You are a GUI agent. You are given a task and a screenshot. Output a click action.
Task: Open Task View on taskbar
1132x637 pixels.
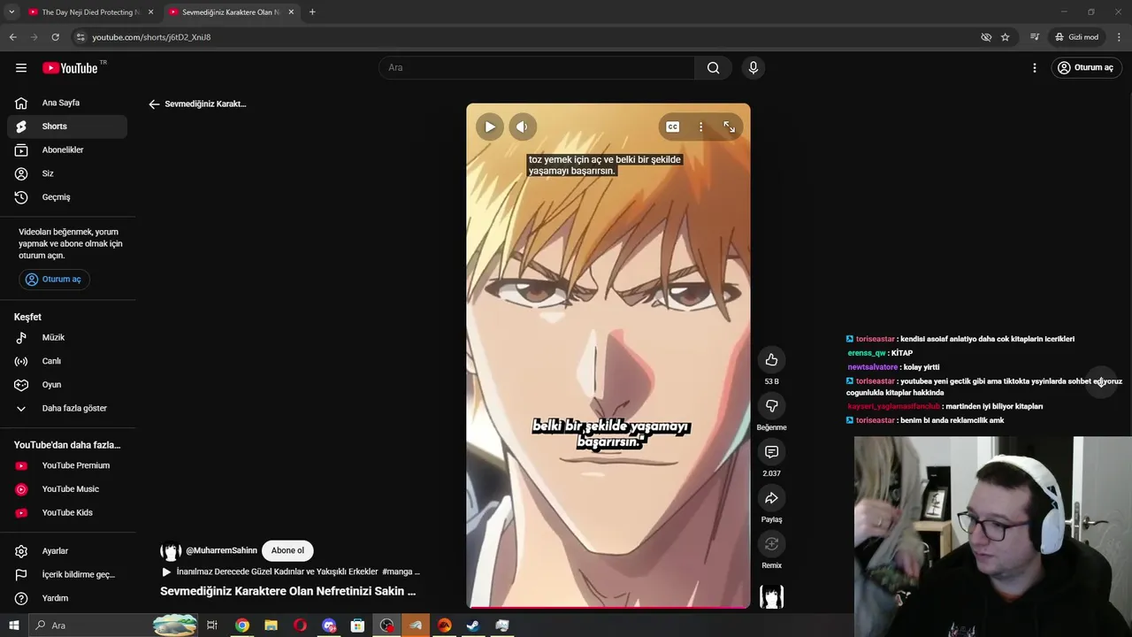[212, 625]
